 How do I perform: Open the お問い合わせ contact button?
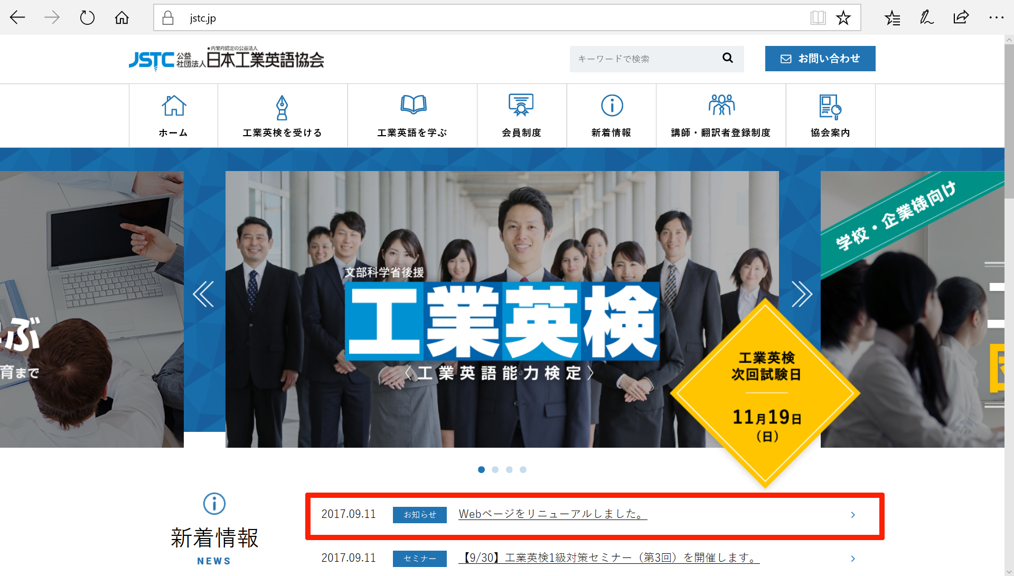pyautogui.click(x=820, y=59)
